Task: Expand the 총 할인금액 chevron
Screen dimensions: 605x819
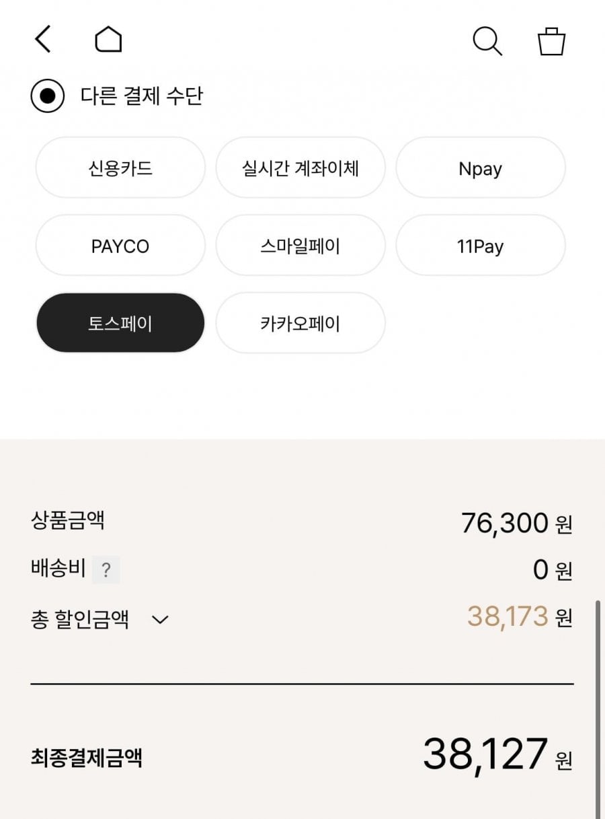Action: coord(160,619)
